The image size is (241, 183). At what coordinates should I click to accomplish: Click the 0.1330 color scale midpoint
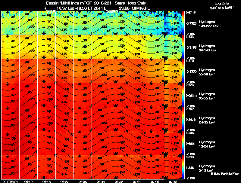pos(192,72)
